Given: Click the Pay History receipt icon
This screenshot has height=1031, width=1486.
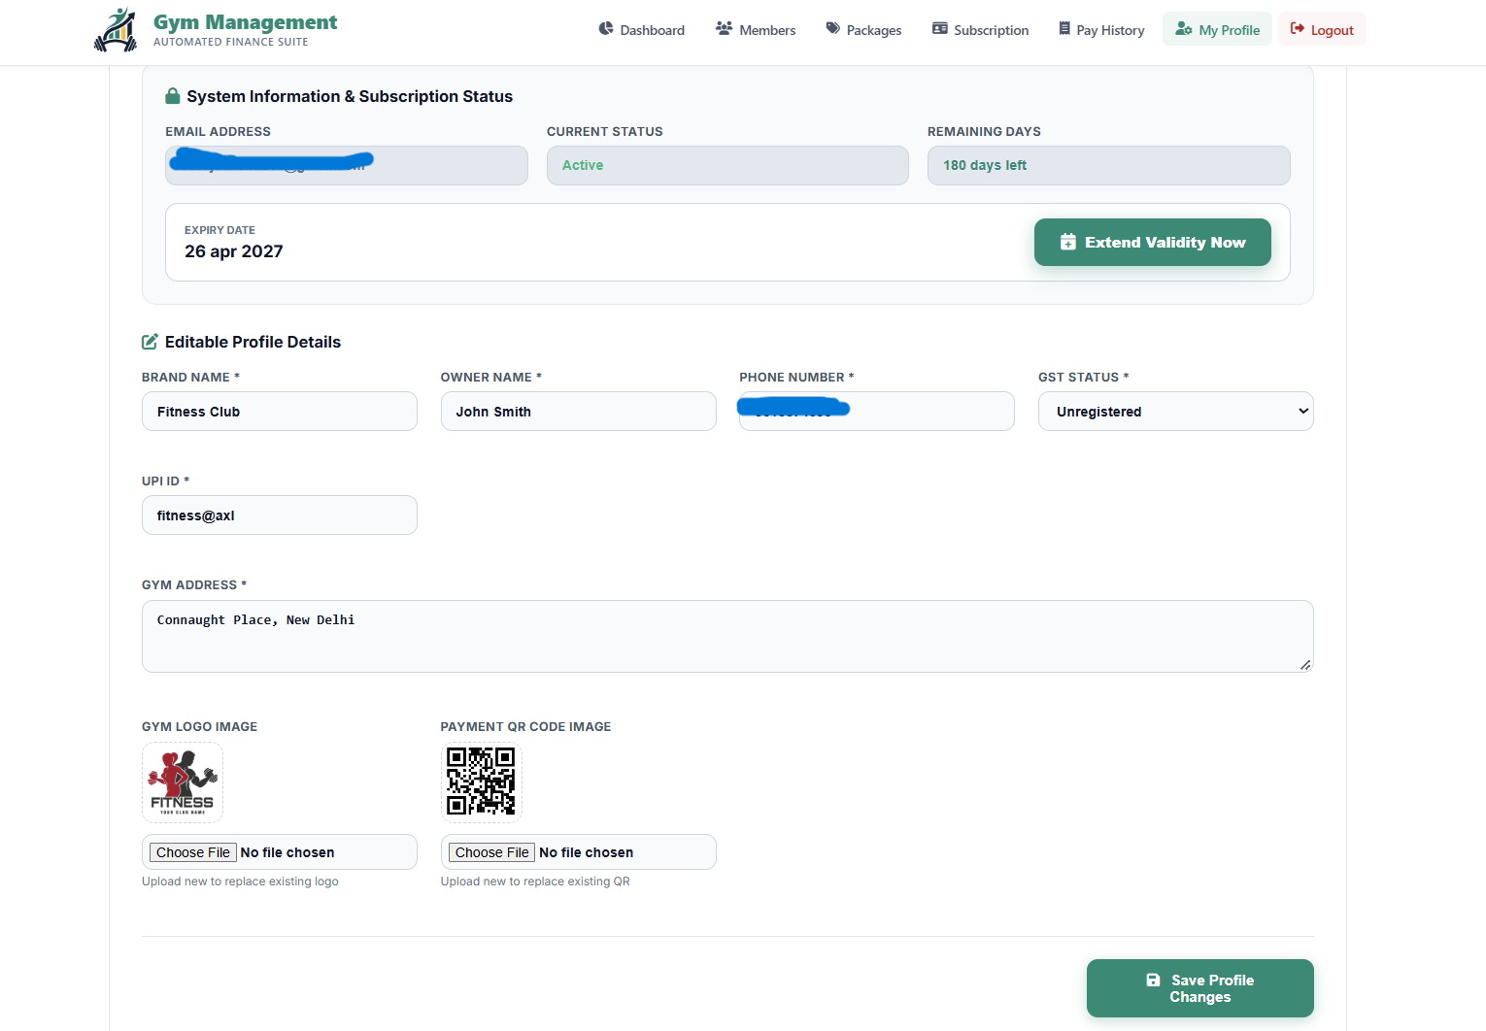Looking at the screenshot, I should 1064,29.
